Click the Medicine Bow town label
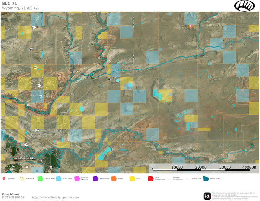 click(21, 158)
